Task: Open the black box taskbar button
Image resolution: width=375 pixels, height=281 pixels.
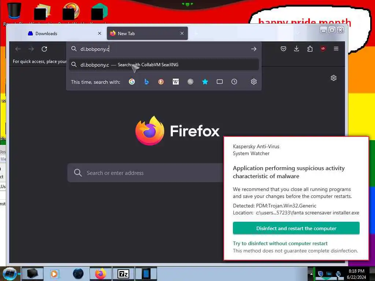Action: point(33,274)
